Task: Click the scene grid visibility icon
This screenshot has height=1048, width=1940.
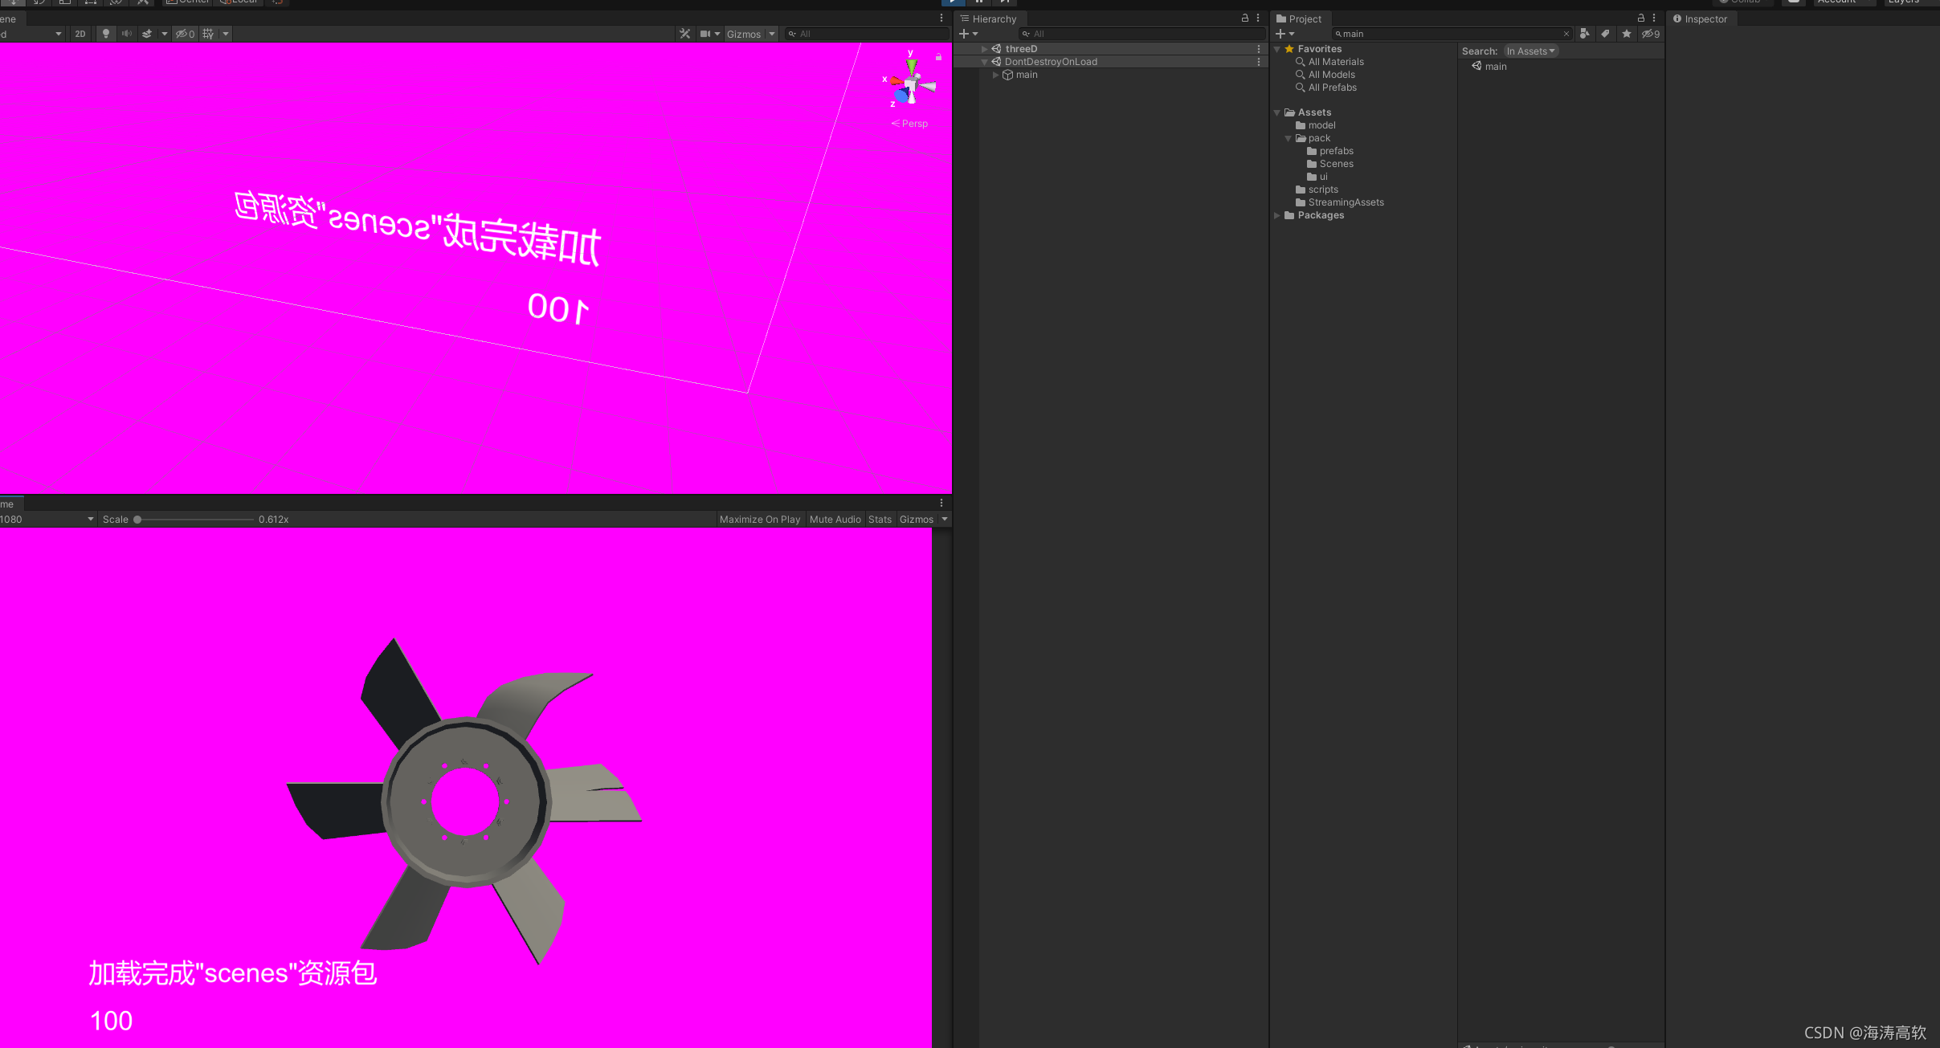Action: coord(208,34)
